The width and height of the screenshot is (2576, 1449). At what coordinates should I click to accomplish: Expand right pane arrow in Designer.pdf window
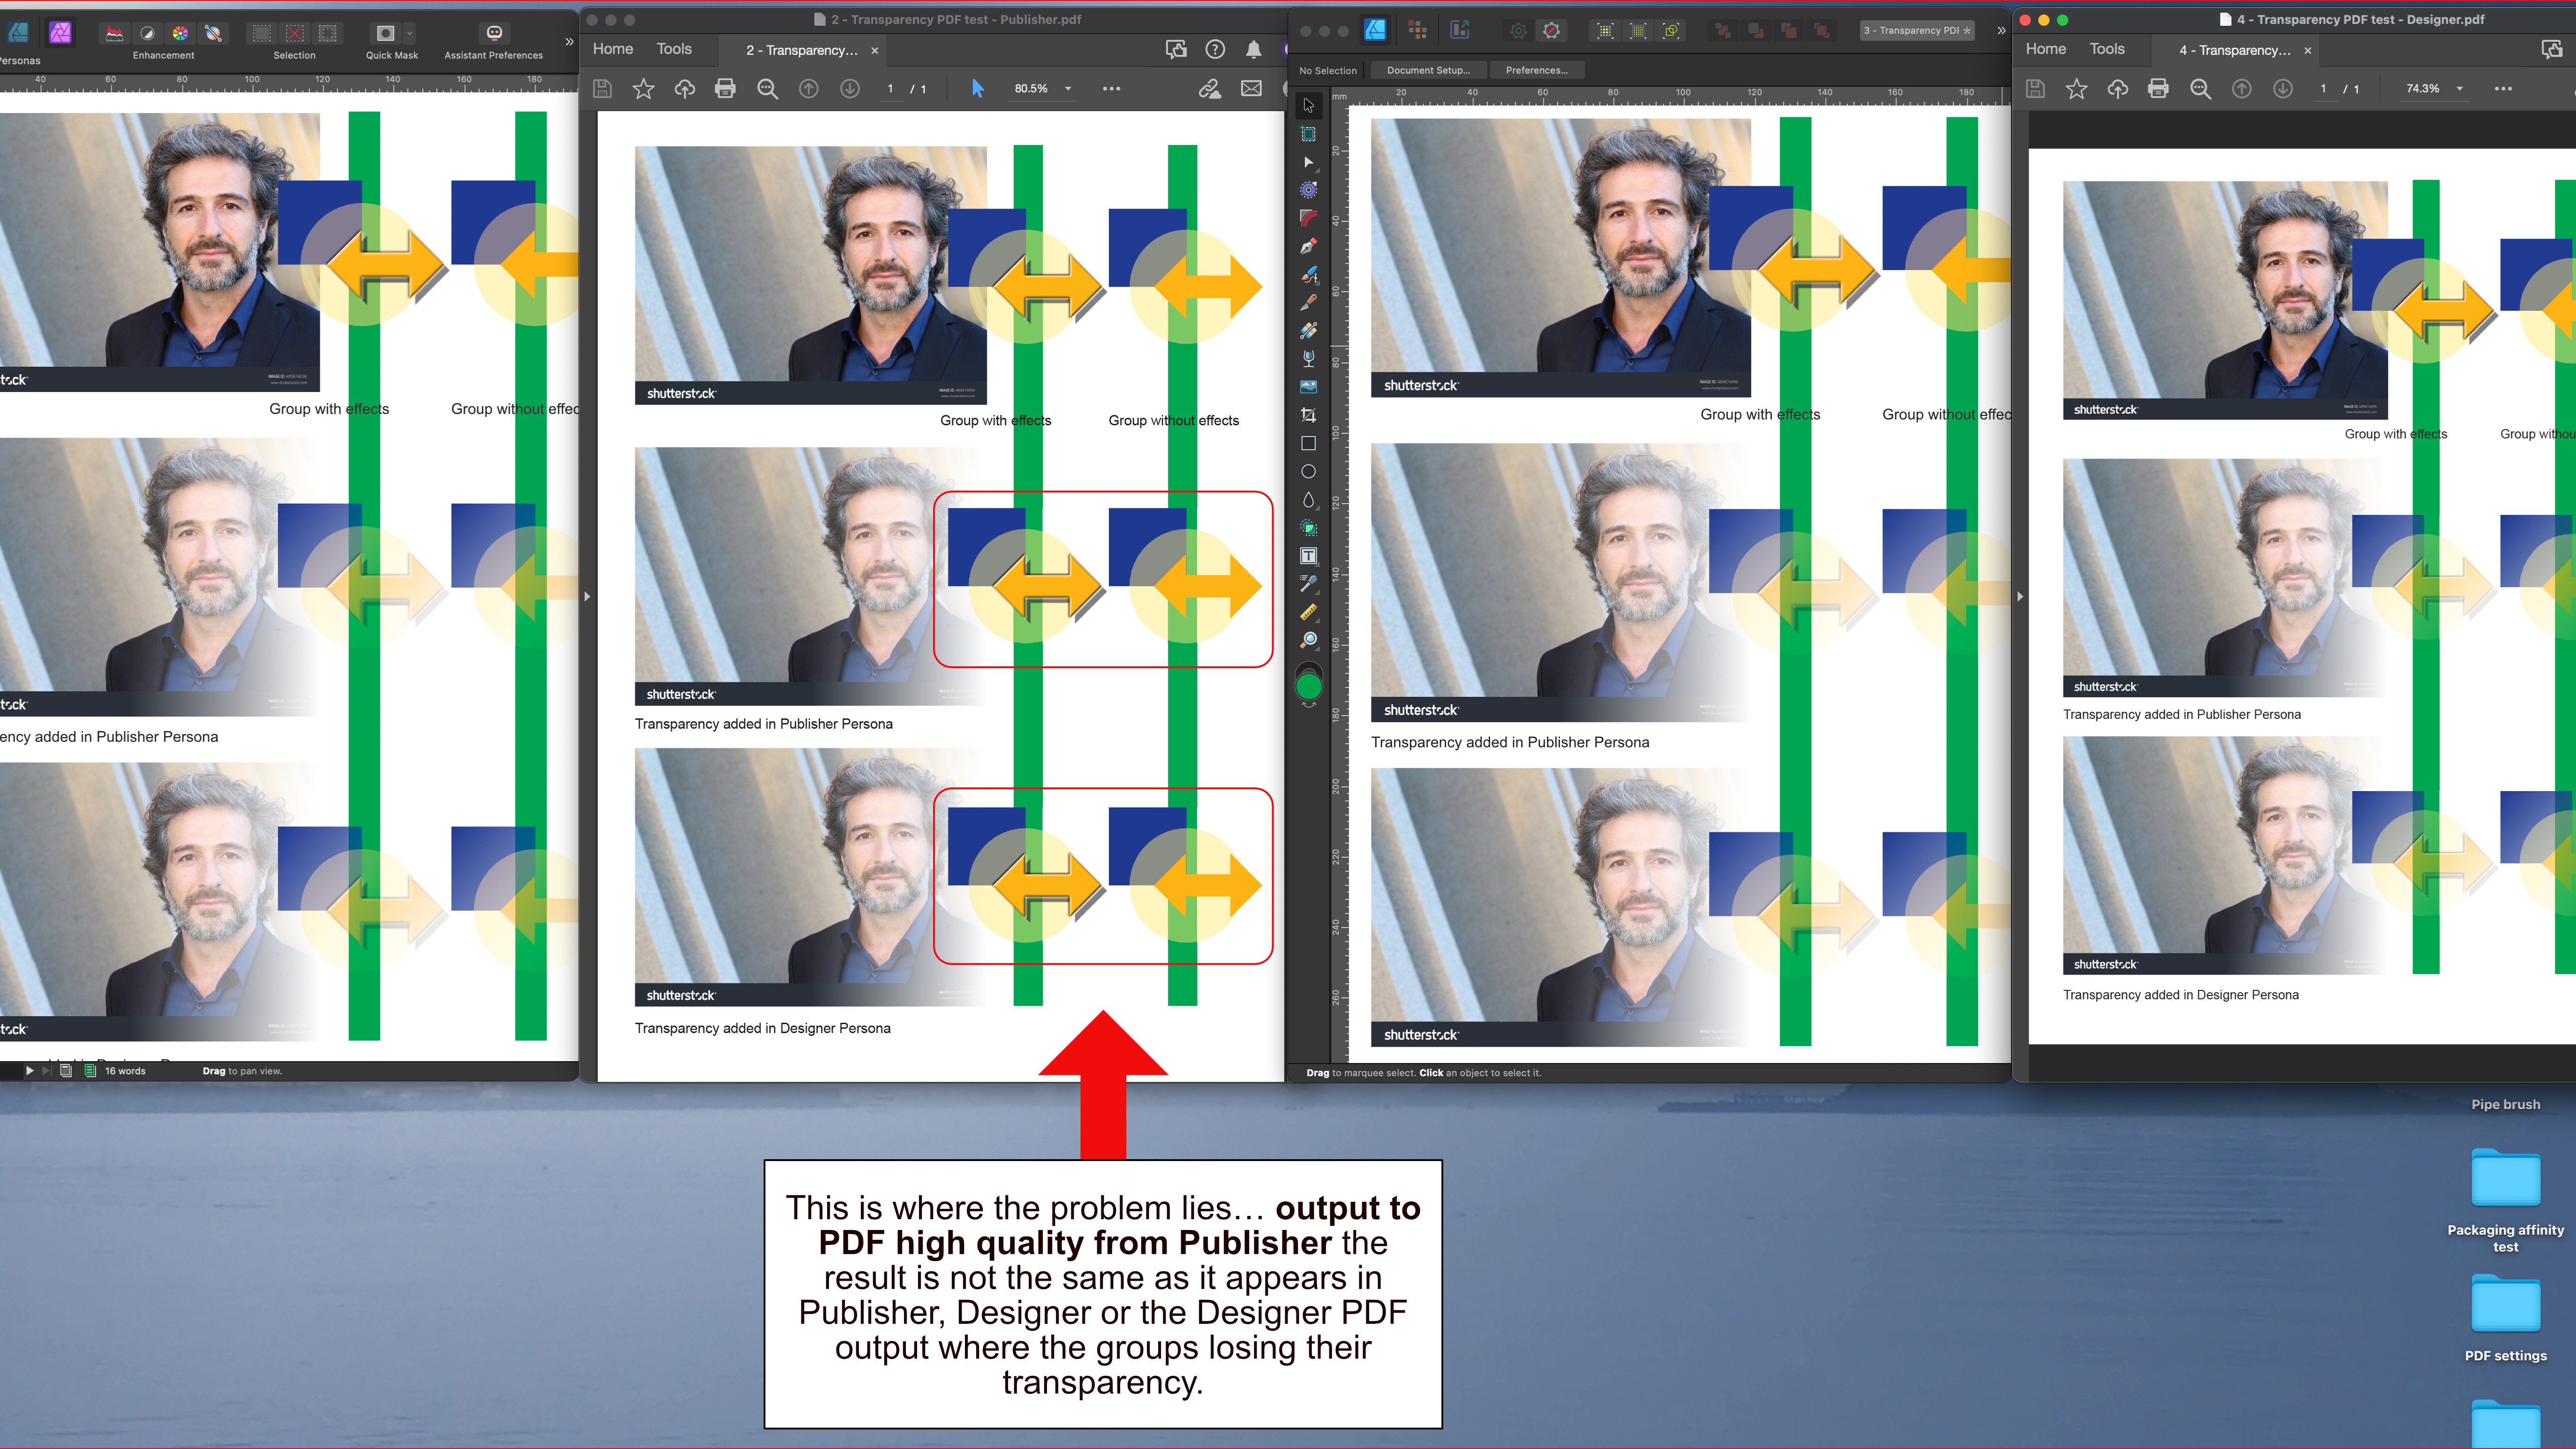(2020, 597)
